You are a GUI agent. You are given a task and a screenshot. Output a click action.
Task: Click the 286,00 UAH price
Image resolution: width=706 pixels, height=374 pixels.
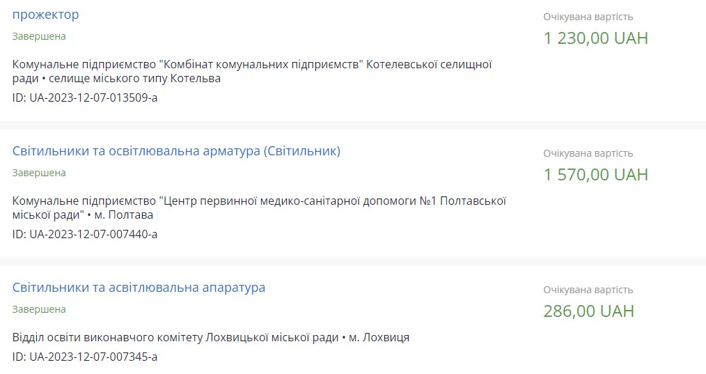(x=588, y=311)
